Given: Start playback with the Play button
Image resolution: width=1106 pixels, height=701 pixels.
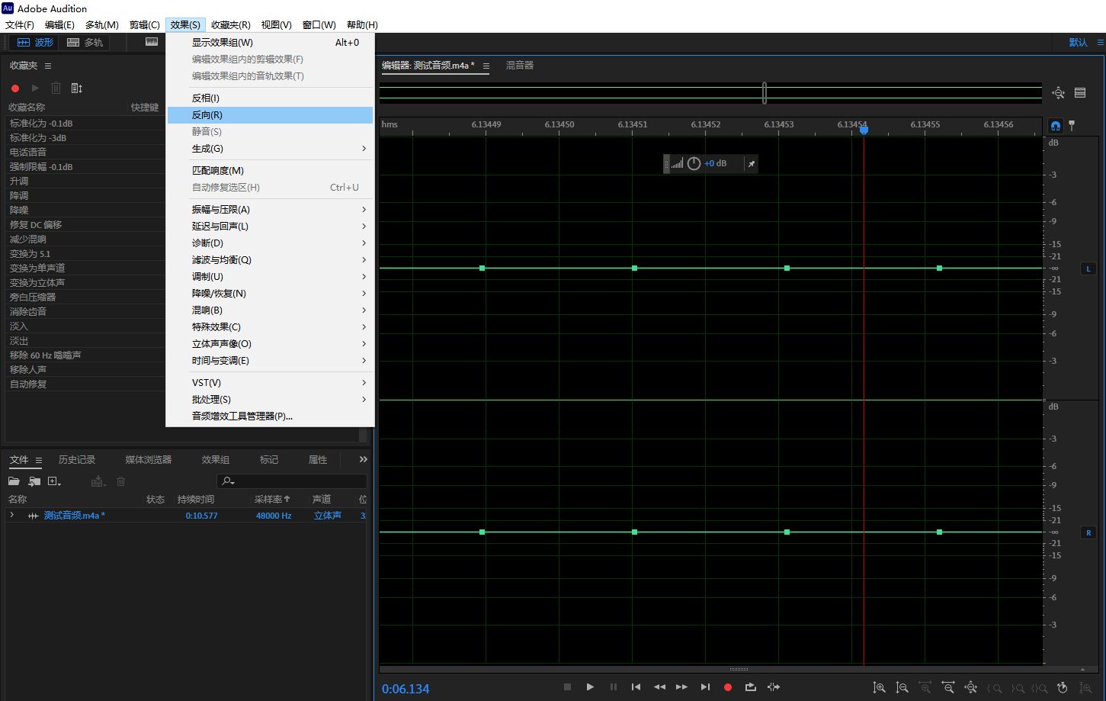Looking at the screenshot, I should click(x=590, y=687).
